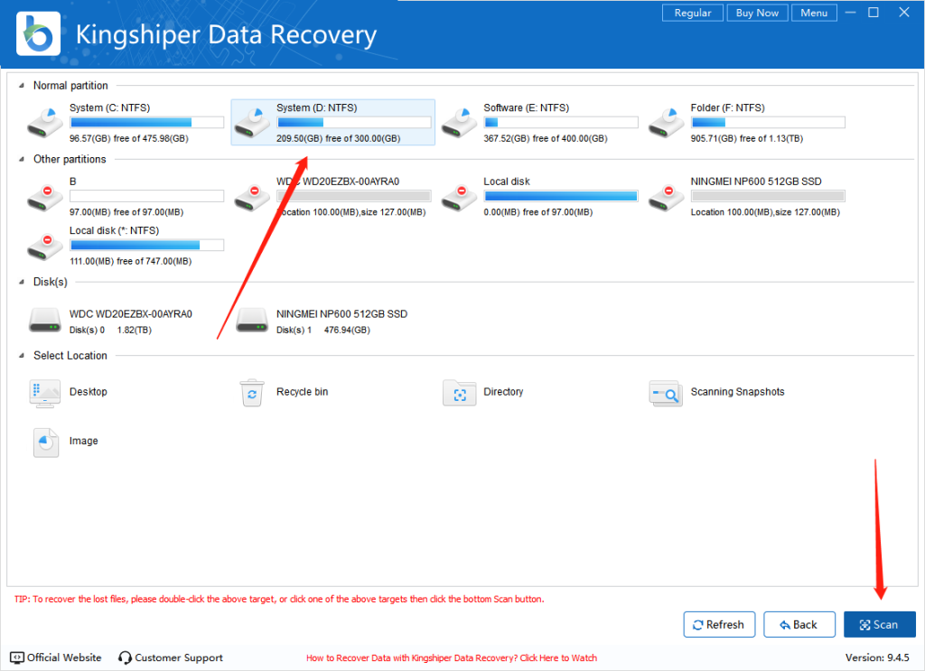
Task: Click the 'System (C: NTFS)' label
Action: (x=109, y=107)
